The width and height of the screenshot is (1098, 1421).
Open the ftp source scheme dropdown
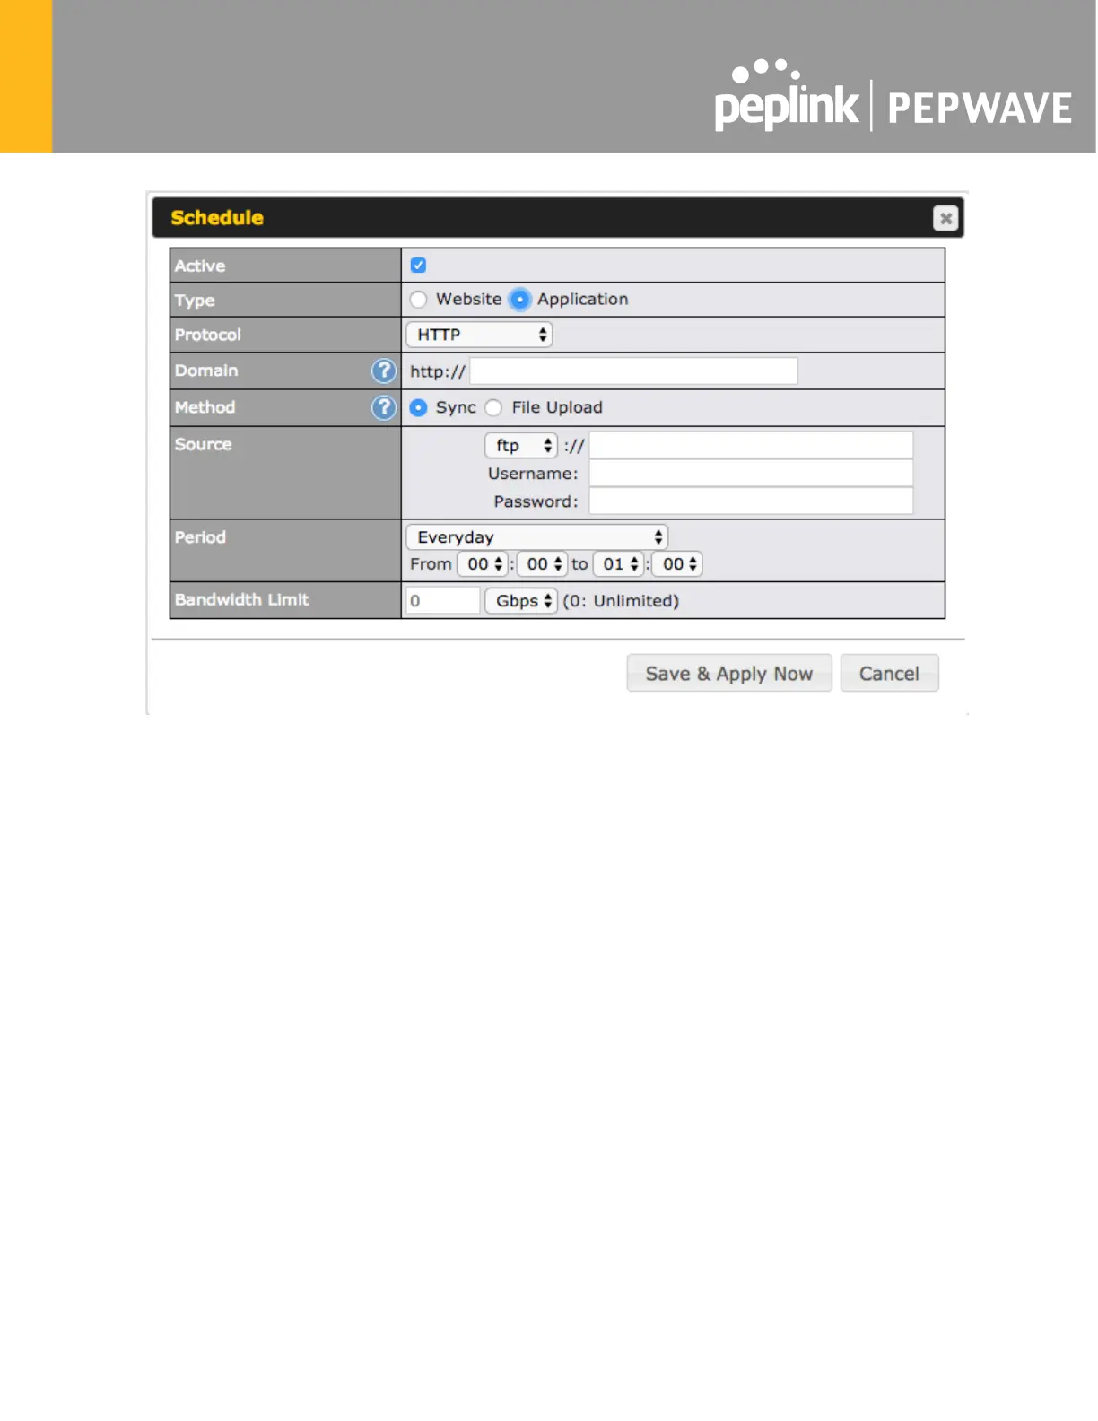pos(521,446)
